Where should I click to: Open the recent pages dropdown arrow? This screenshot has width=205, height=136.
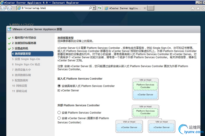coord(14,8)
